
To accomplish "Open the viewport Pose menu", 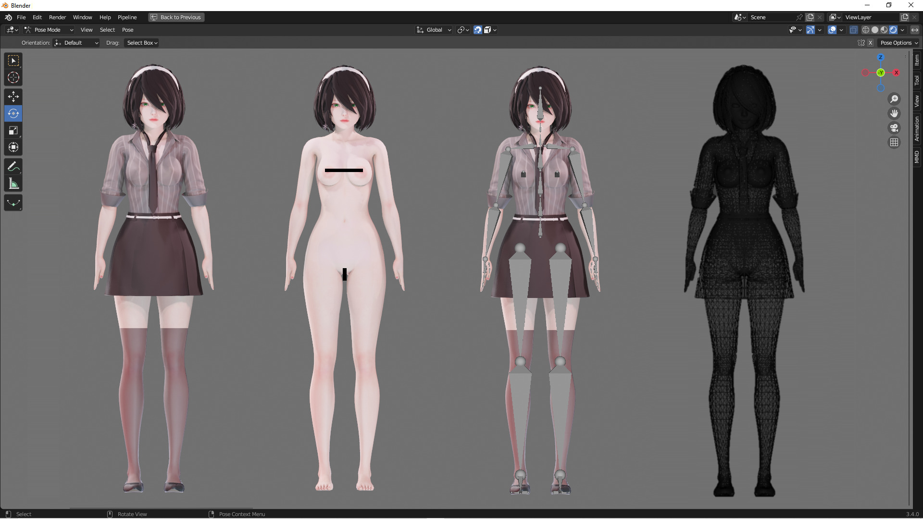I will click(x=127, y=30).
